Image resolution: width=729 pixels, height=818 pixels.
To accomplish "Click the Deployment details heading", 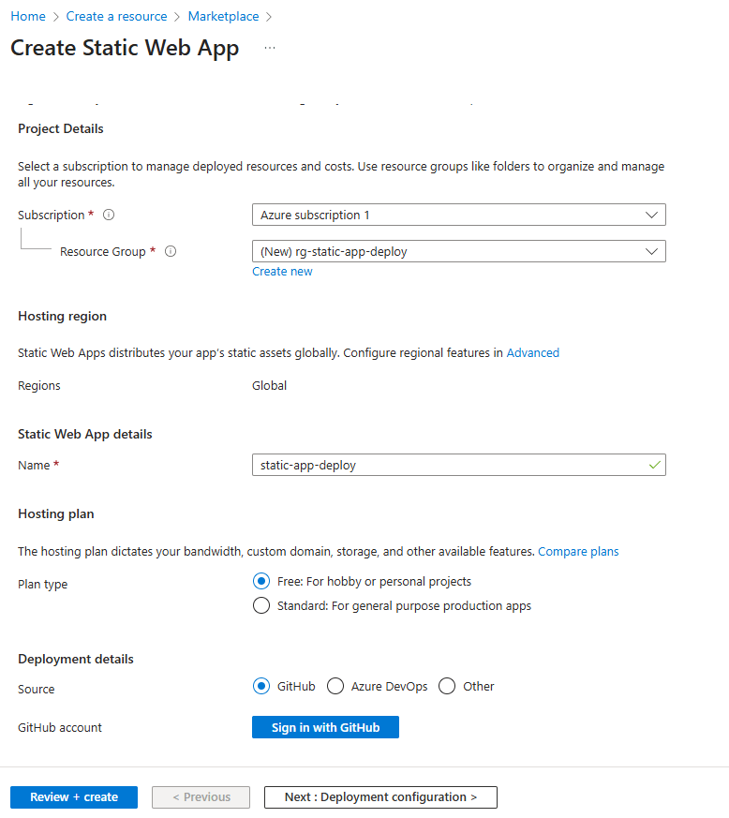I will [76, 659].
